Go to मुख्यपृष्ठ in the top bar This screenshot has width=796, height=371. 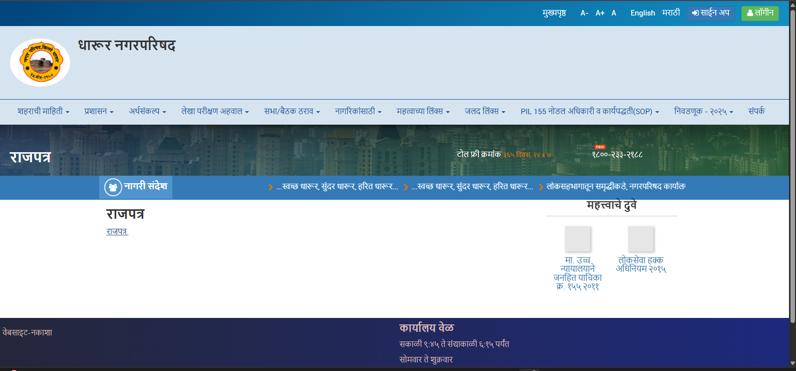(x=554, y=13)
